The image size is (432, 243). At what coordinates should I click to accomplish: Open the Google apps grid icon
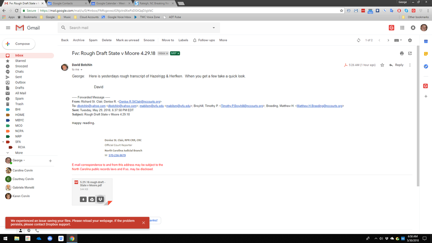402,28
